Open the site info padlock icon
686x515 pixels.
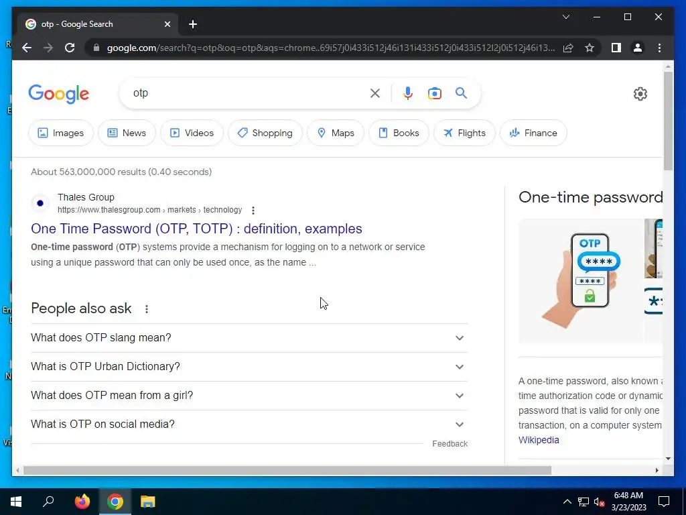tap(96, 48)
